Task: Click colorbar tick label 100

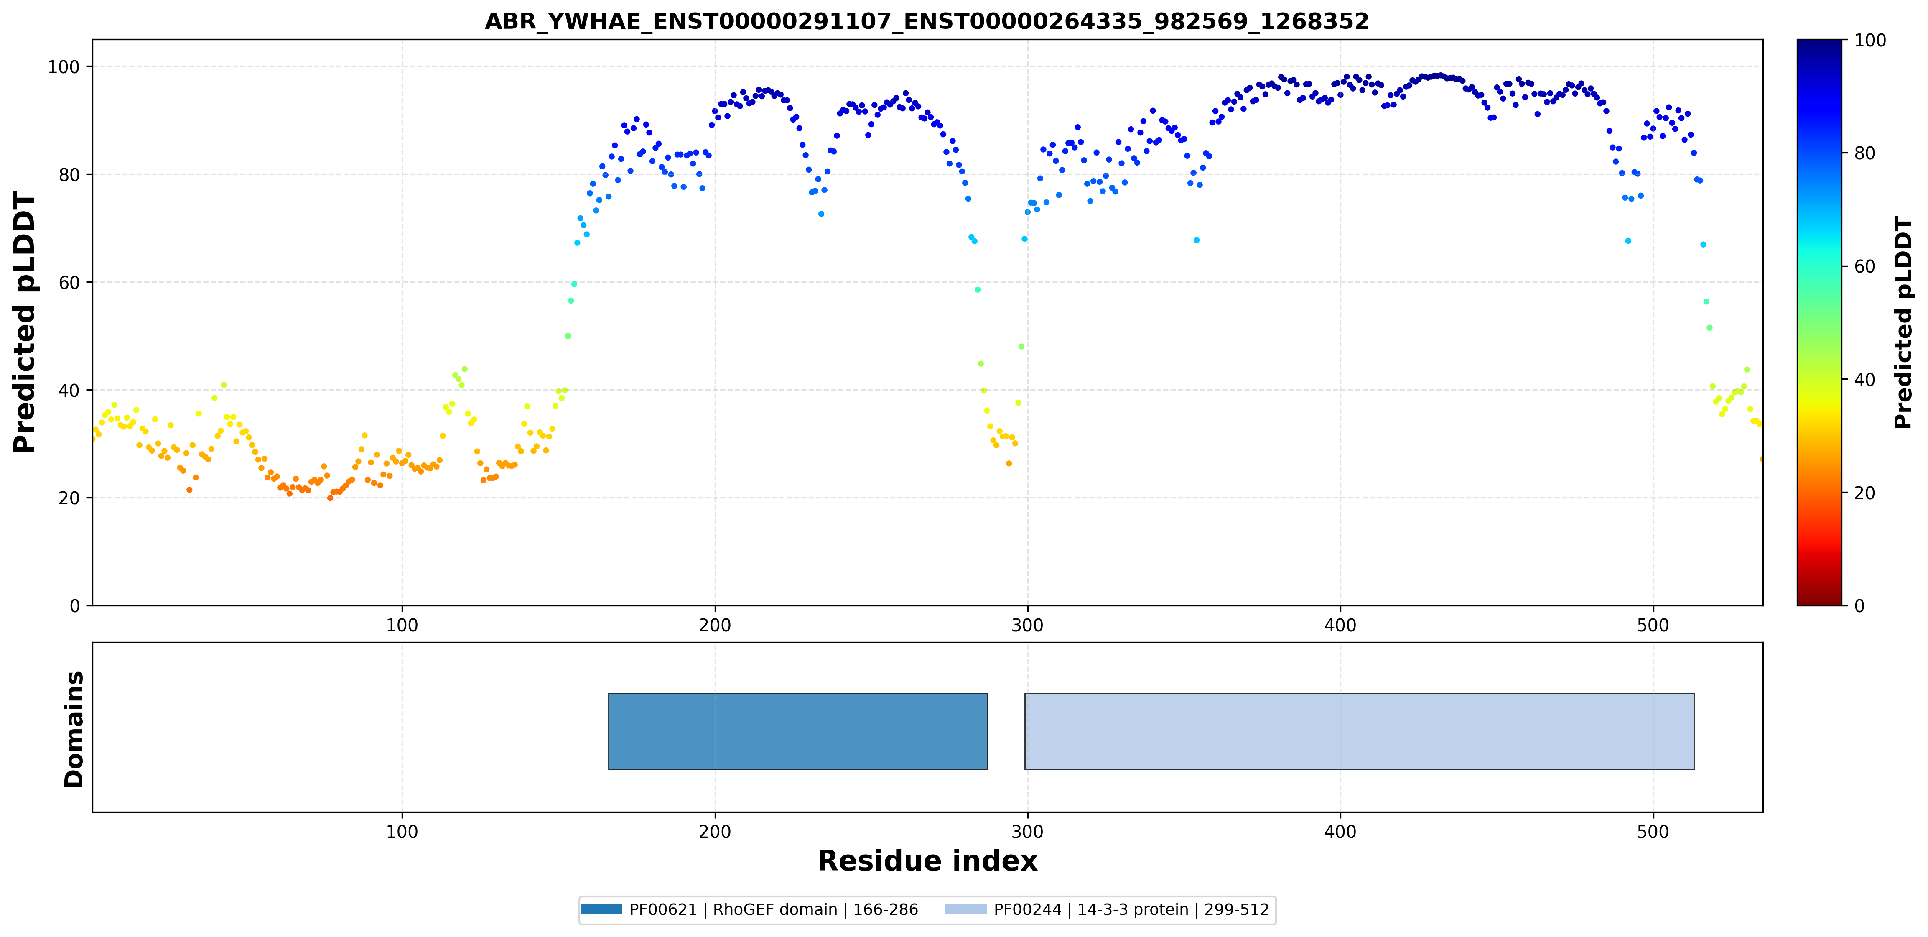Action: (x=1869, y=41)
